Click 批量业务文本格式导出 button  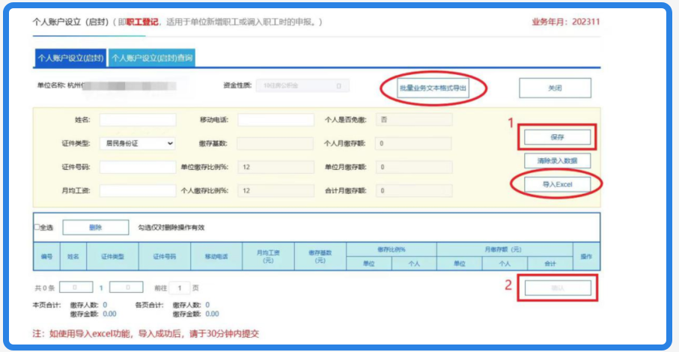point(433,88)
